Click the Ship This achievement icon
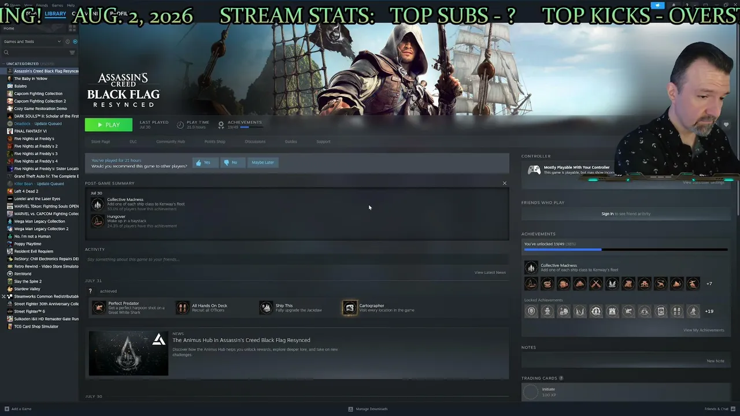 click(266, 307)
